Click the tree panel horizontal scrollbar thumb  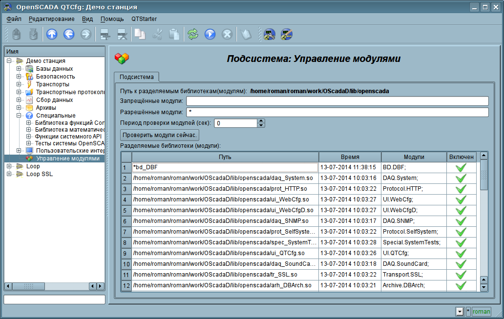tap(29, 286)
